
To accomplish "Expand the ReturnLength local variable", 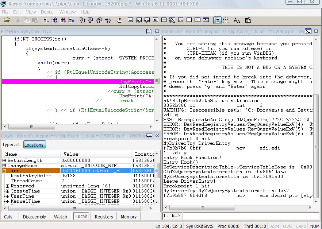I will (4, 160).
